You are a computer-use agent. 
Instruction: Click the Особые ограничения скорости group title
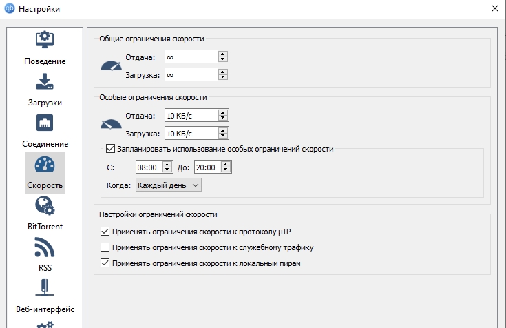153,97
